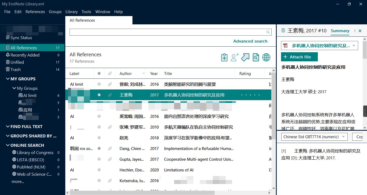Image resolution: width=367 pixels, height=195 pixels.
Task: Click the clipboard icon beside 王素梅, 2017 #10
Action: [283, 31]
